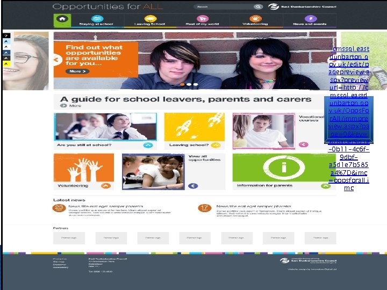
Task: Collapse the View all opportunities blue arrow
Action: (193, 186)
